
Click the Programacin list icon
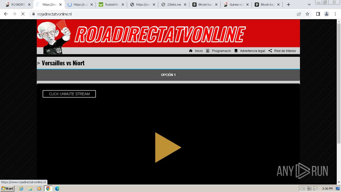coord(208,51)
